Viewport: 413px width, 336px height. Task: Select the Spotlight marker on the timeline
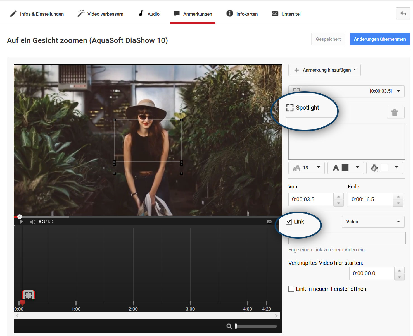[x=28, y=295]
